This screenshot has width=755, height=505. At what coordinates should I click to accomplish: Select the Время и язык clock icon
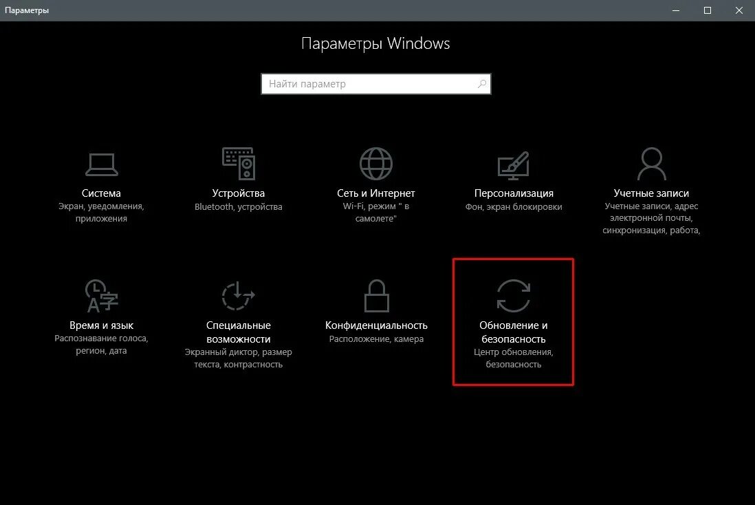[102, 296]
